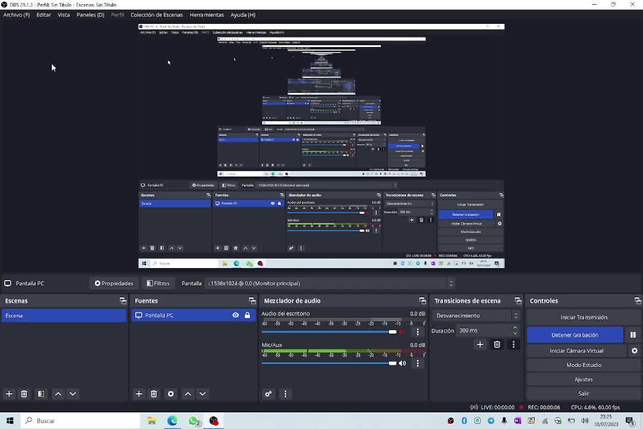Move source down in Fuentes list

[202, 394]
